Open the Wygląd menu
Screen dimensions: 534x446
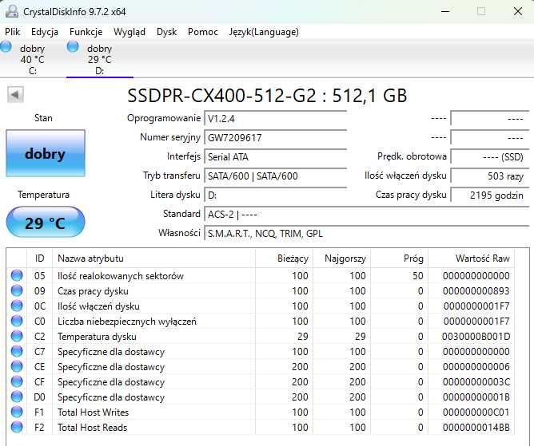point(130,32)
